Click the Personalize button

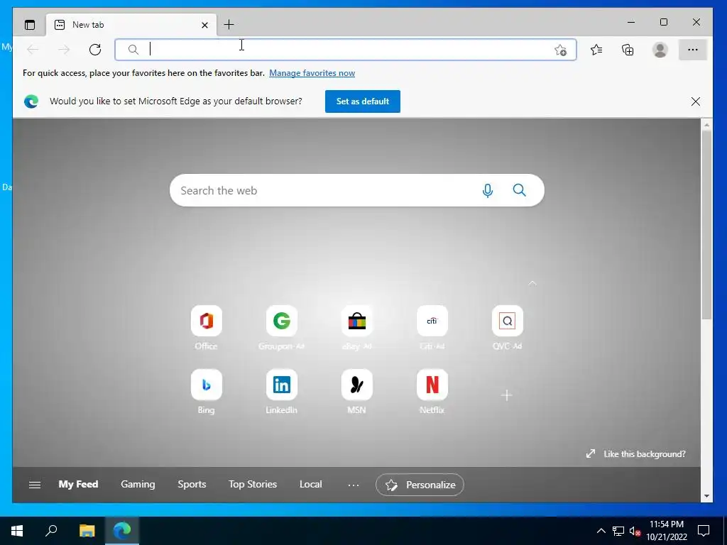[420, 485]
